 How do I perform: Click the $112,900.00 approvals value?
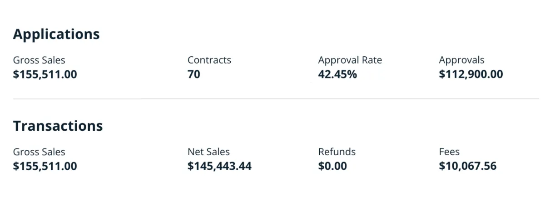471,74
